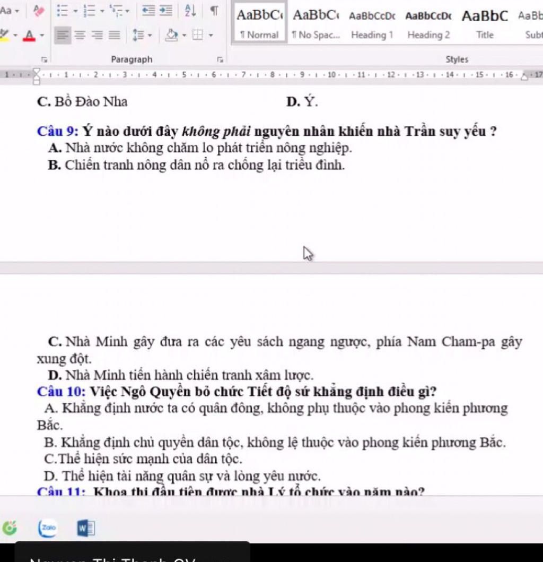Toggle Center paragraph alignment
This screenshot has height=562, width=543.
80,35
